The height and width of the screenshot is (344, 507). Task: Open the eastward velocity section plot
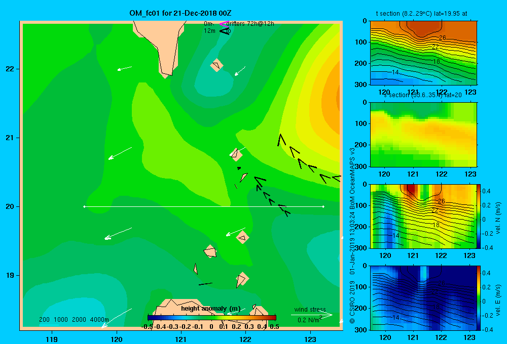coord(423,298)
